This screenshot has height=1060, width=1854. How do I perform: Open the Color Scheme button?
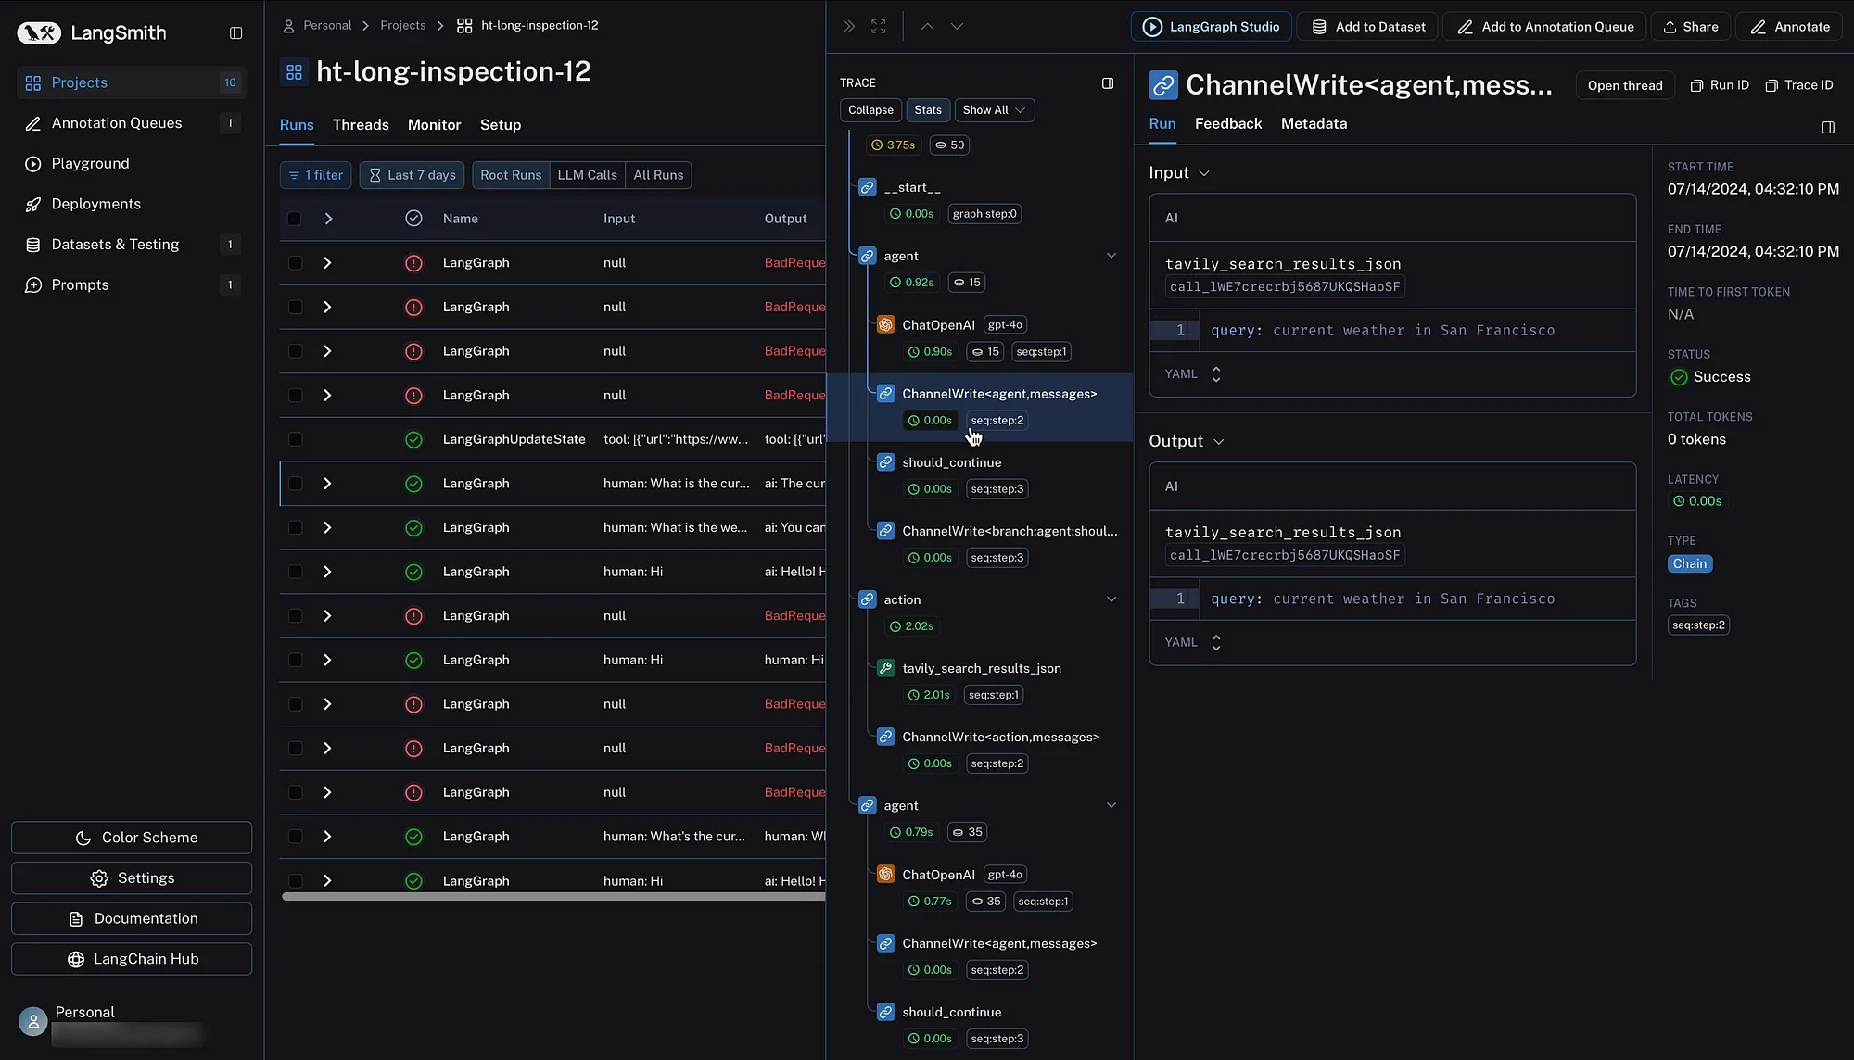(x=132, y=838)
